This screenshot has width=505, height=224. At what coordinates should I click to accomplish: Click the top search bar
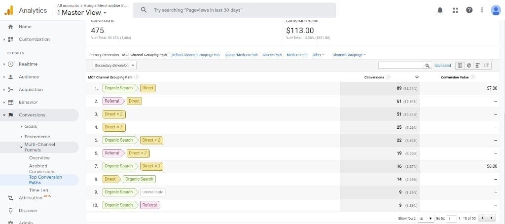234,10
